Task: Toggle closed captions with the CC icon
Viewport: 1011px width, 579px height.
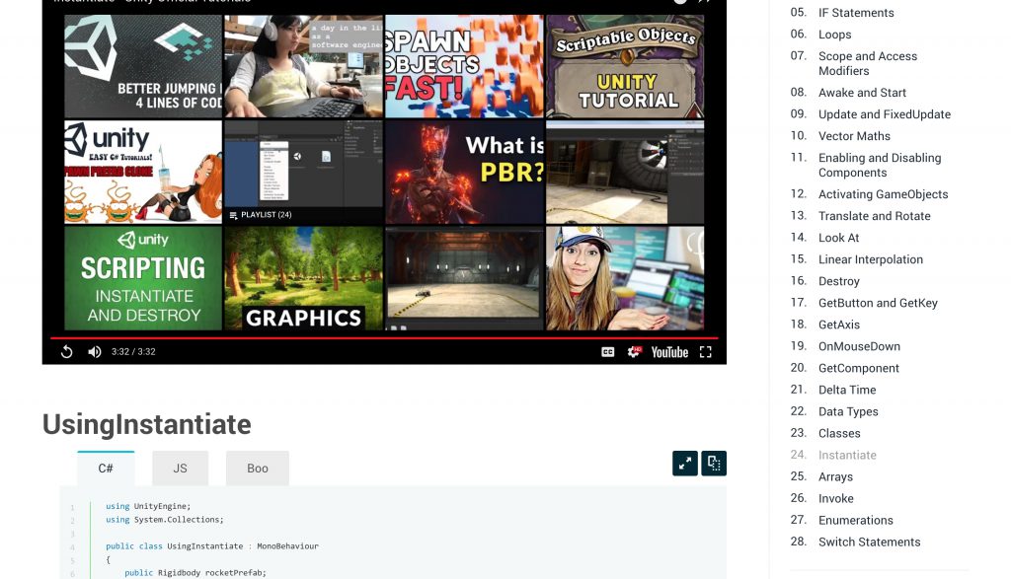Action: click(607, 352)
